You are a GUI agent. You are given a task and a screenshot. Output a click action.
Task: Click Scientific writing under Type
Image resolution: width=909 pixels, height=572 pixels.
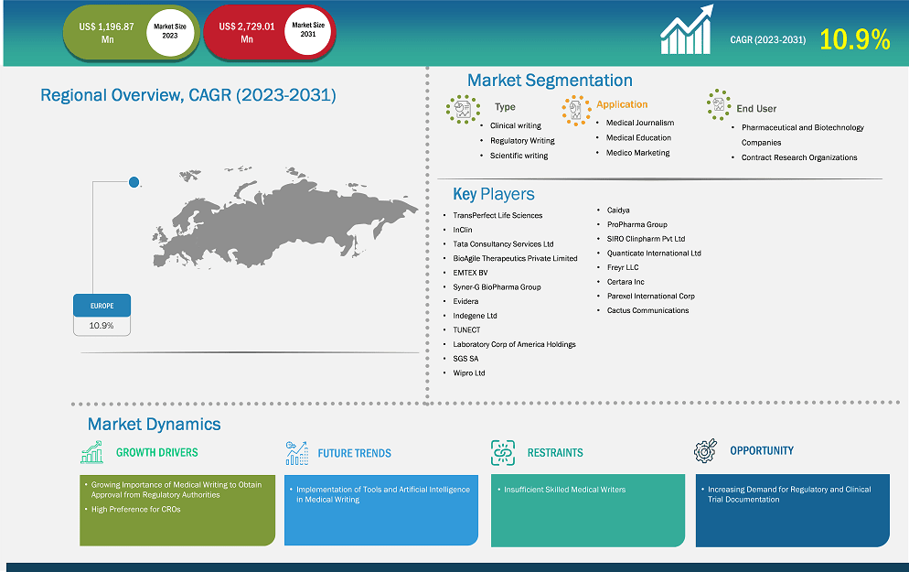(519, 156)
